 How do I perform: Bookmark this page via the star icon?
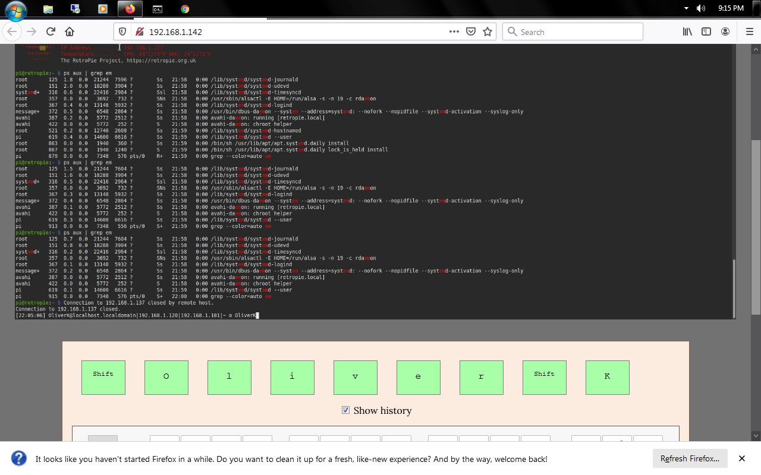pos(488,31)
